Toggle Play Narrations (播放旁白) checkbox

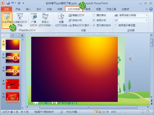[94, 15]
